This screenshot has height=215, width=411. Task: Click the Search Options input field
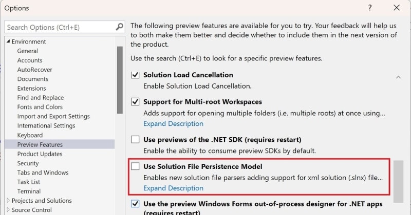pos(59,27)
